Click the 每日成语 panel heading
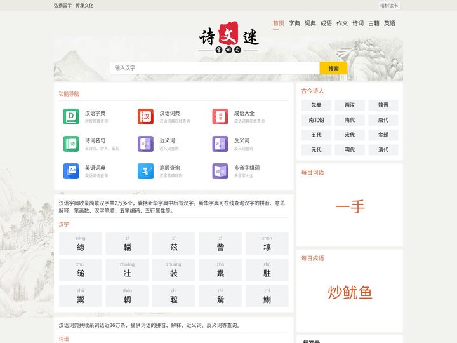The width and height of the screenshot is (457, 343). coord(312,258)
